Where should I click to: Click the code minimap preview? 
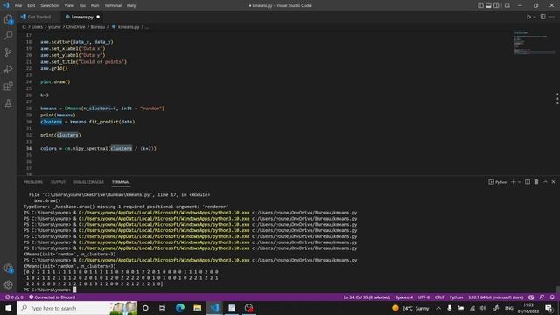[x=535, y=42]
